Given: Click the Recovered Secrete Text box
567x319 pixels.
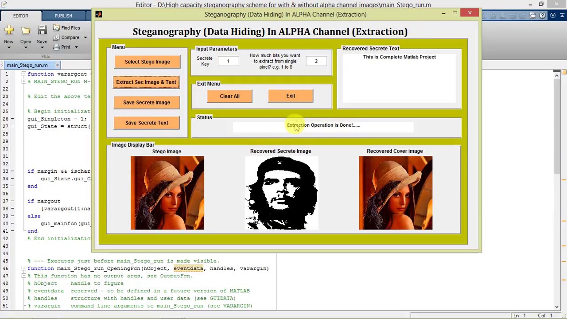Looking at the screenshot, I should (x=399, y=78).
